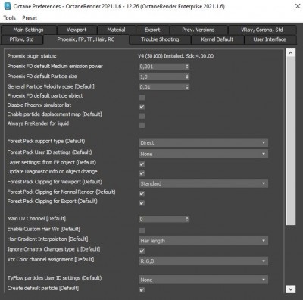Click the vertical scrollbar thumb
The height and width of the screenshot is (300, 303).
pos(291,141)
